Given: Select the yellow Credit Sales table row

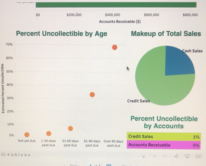Looking at the screenshot, I should (164, 137).
